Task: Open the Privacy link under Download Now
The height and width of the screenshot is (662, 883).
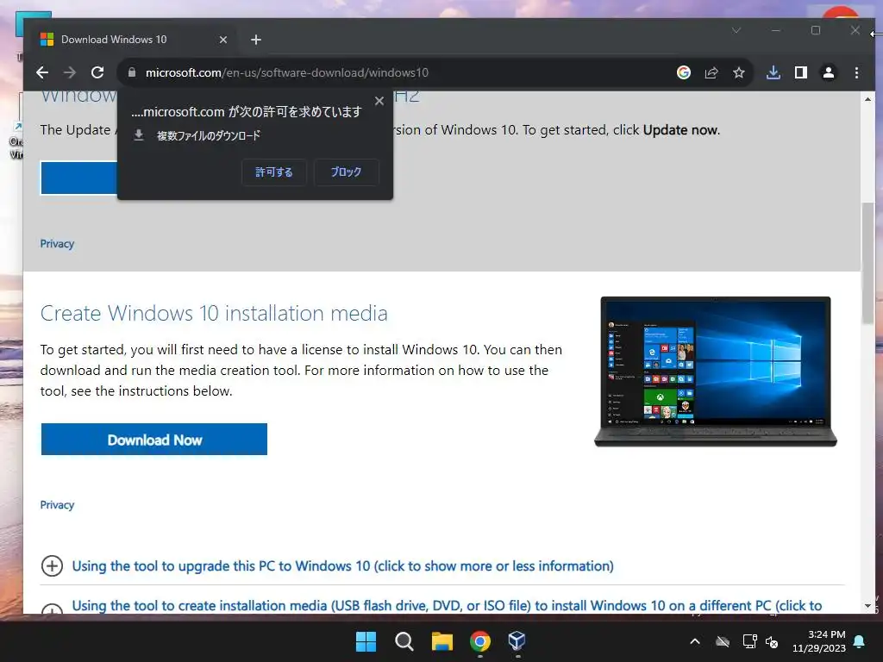Action: click(x=57, y=505)
